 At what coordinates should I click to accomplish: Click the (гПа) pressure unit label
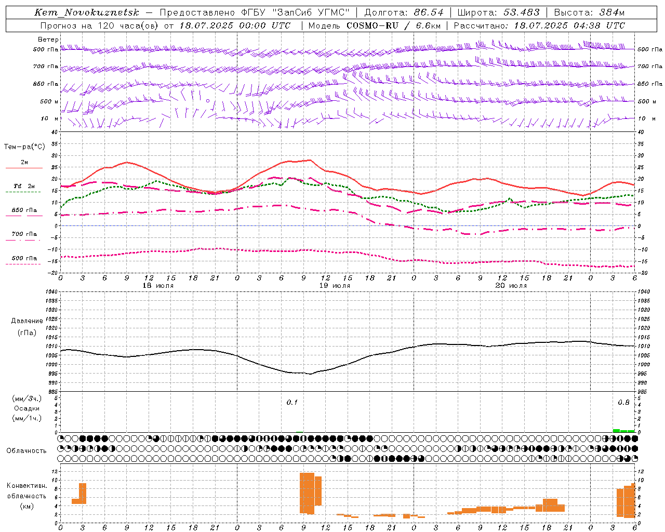[x=27, y=332]
